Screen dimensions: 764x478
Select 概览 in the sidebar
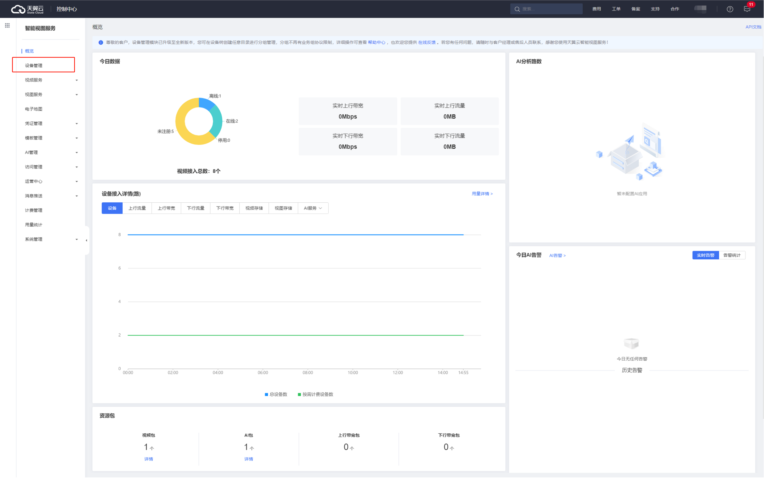(x=30, y=51)
